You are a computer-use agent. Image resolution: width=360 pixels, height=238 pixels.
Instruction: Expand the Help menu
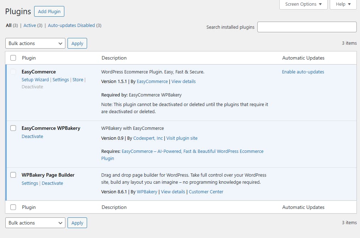[x=343, y=4]
